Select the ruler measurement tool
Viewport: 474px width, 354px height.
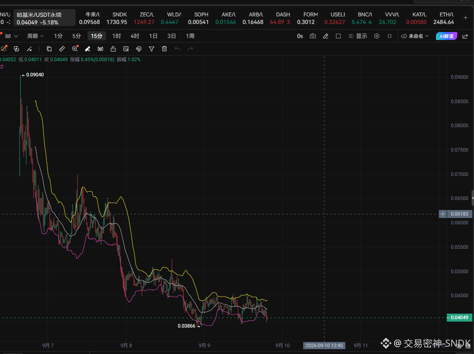point(62,49)
